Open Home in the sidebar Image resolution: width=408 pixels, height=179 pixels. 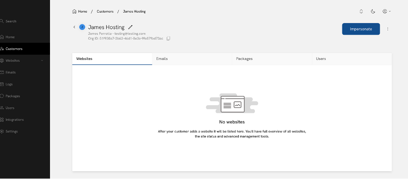25,37
